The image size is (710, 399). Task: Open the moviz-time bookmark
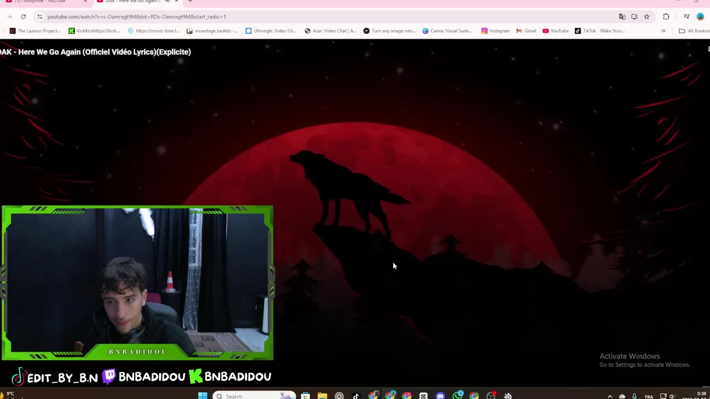pyautogui.click(x=154, y=30)
